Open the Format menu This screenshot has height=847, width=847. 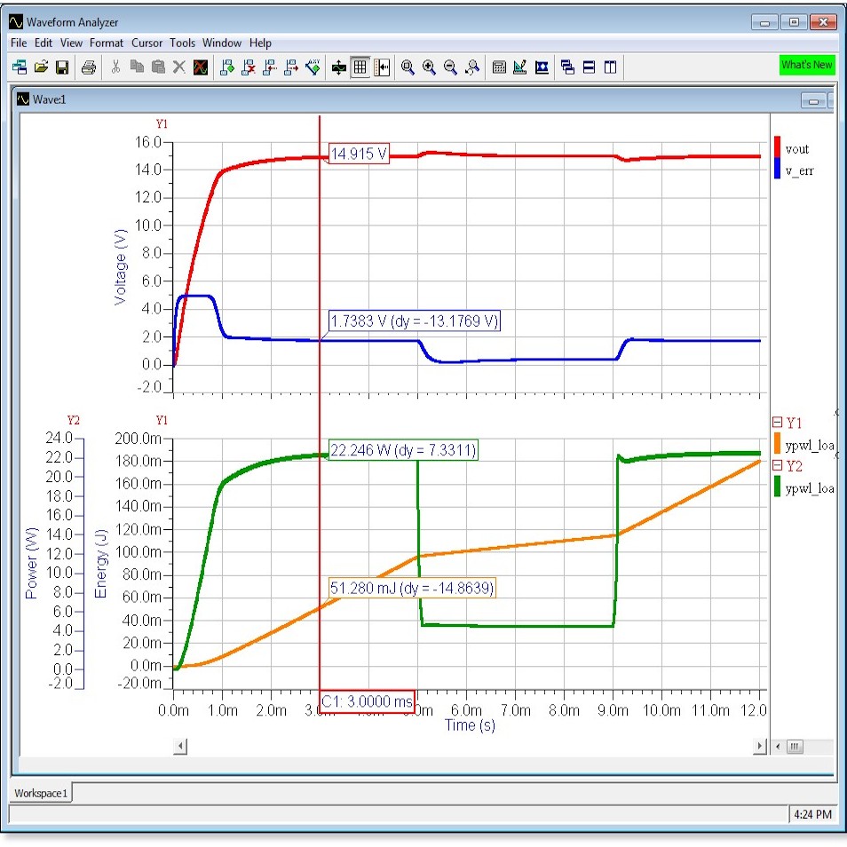pos(107,43)
